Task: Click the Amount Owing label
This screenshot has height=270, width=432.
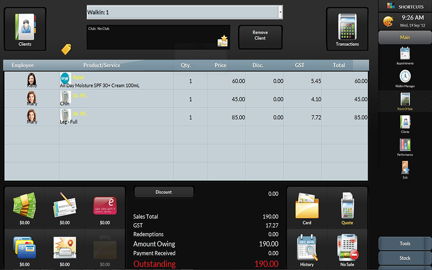Action: point(154,244)
